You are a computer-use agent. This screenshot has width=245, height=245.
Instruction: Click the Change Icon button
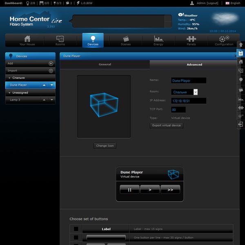click(x=105, y=146)
